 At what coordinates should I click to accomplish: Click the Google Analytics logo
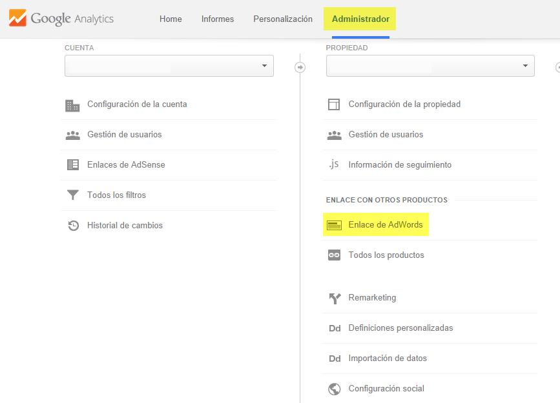tap(61, 19)
